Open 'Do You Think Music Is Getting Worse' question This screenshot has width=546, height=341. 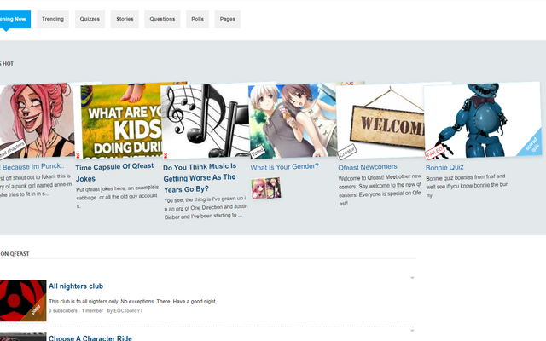click(200, 178)
